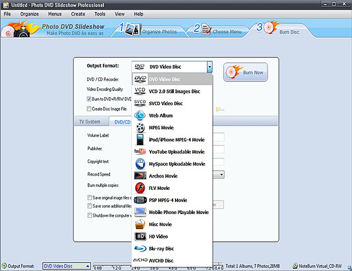Select the DVD Video Disc icon in list
This screenshot has width=352, height=271.
tap(140, 79)
